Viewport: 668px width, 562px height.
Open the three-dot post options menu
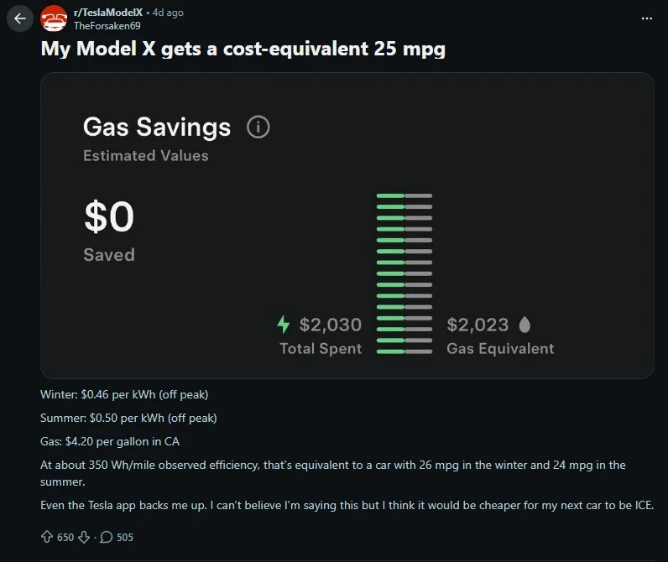coord(646,18)
